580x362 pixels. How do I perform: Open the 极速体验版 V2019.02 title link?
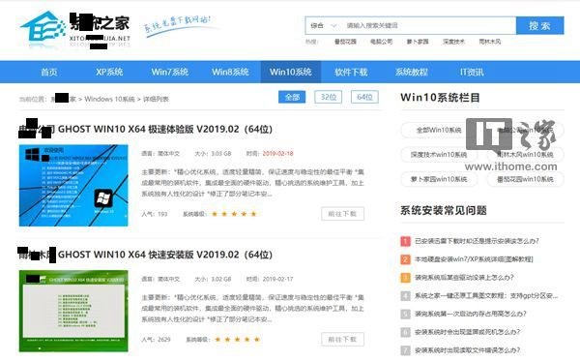pos(146,129)
